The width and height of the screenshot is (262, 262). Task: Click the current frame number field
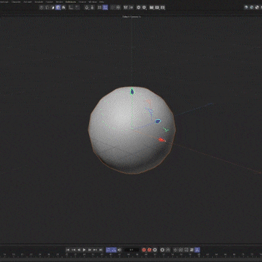[132, 250]
